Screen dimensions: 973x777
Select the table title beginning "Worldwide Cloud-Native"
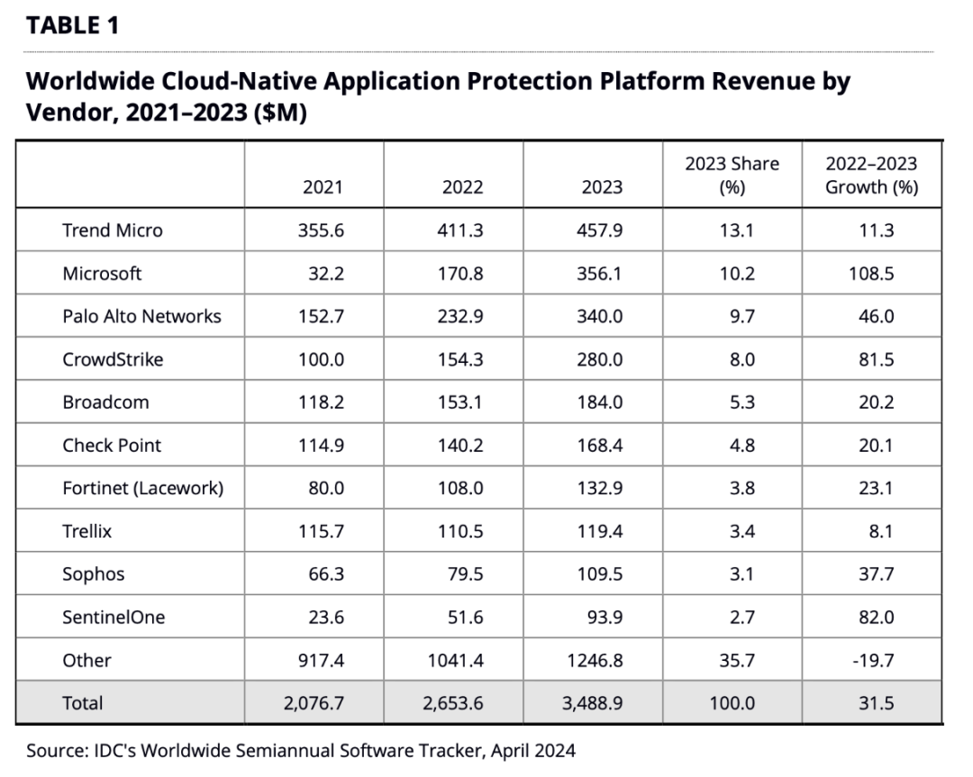click(438, 96)
